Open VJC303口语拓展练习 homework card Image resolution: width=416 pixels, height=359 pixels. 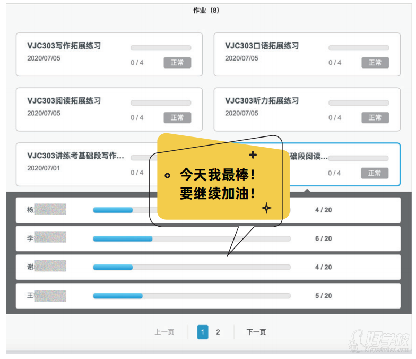262,46
